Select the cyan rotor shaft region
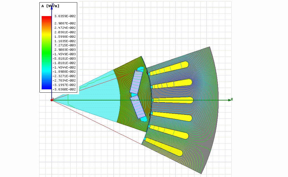 tap(96, 97)
